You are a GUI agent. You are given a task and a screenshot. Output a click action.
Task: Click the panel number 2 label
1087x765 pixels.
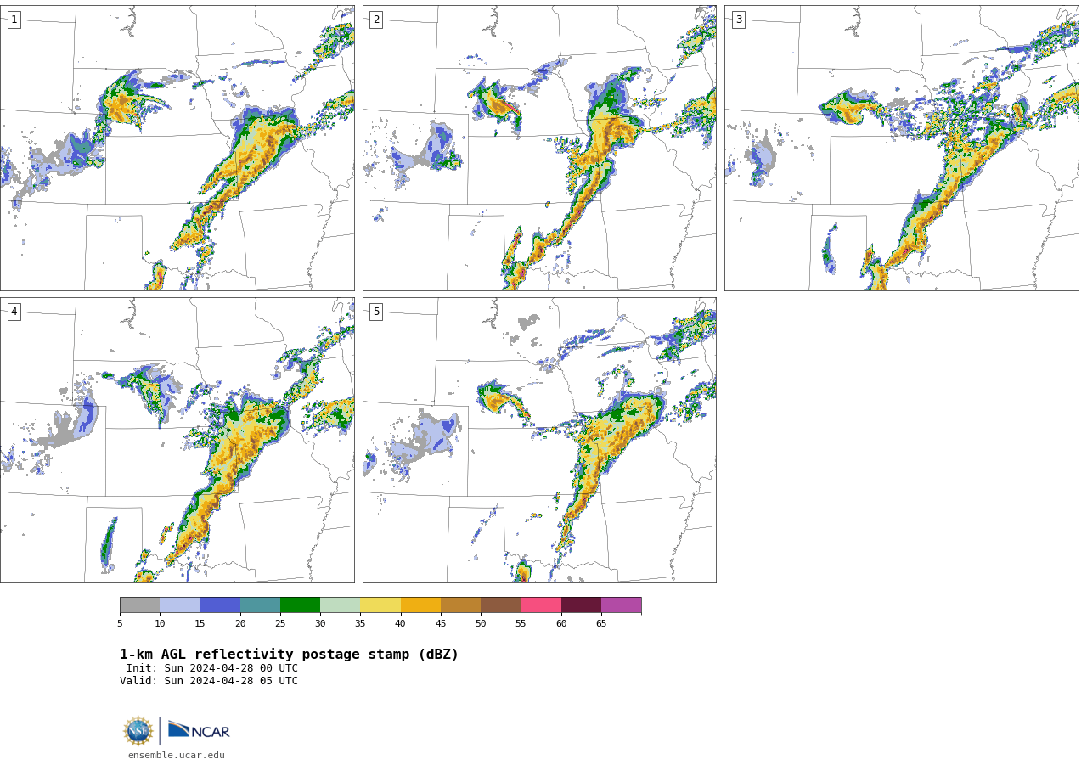click(x=376, y=20)
